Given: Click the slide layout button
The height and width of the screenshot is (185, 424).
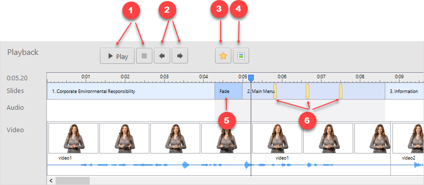Looking at the screenshot, I should pos(241,56).
